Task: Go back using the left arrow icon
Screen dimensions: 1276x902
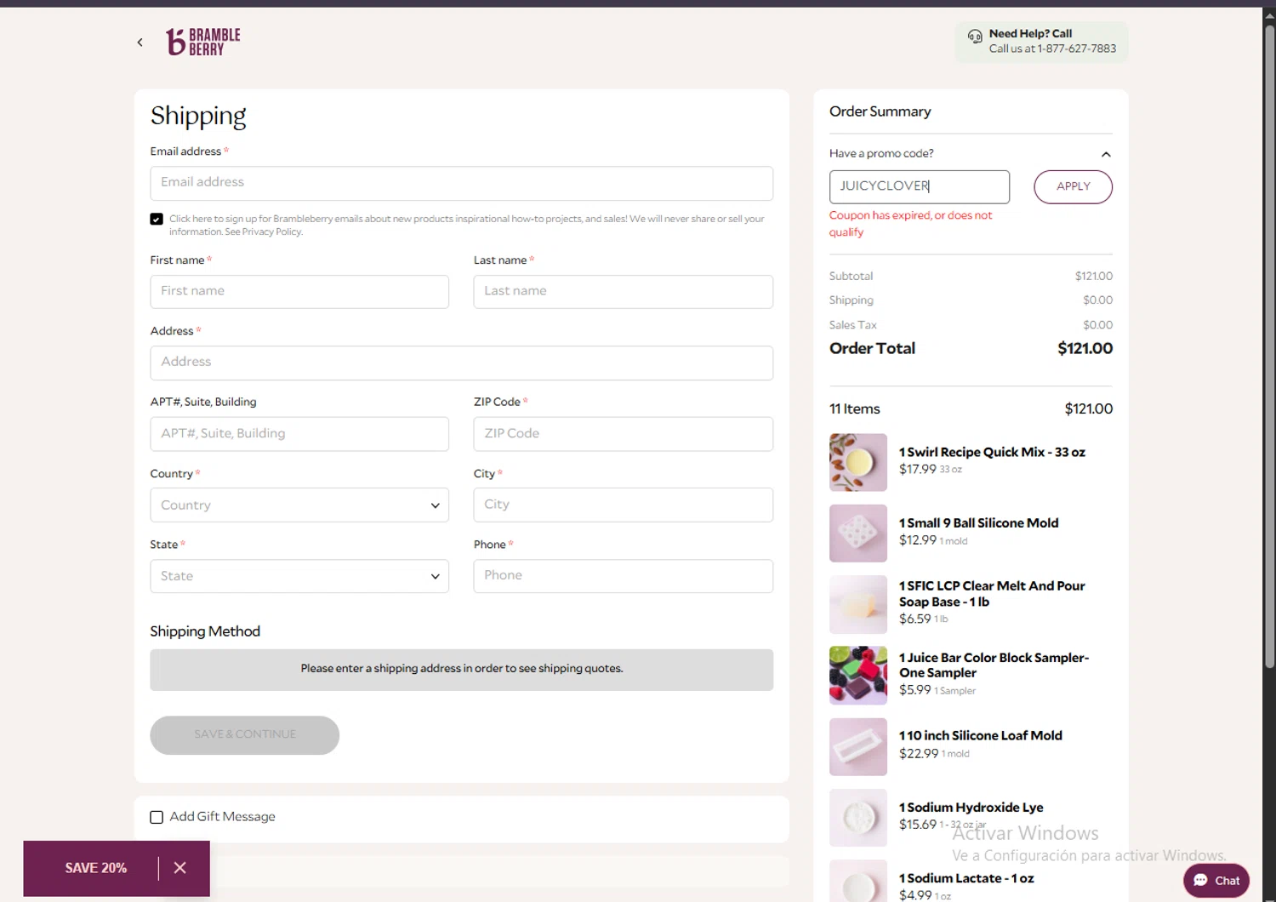Action: (x=140, y=42)
